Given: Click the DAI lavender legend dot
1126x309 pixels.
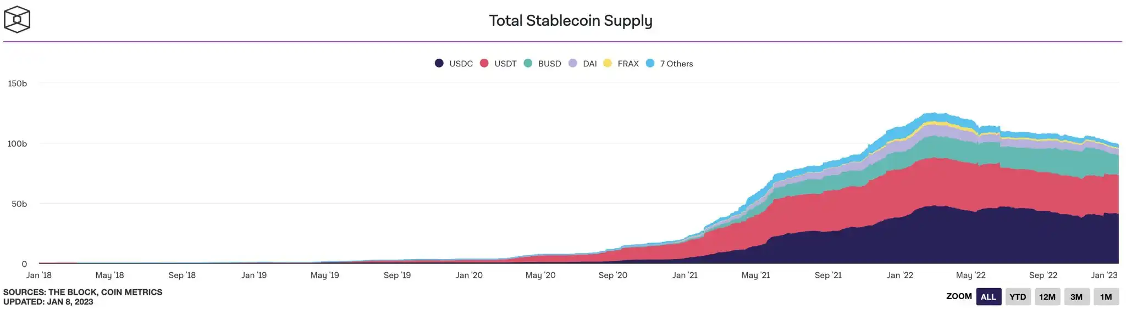Looking at the screenshot, I should [x=573, y=63].
